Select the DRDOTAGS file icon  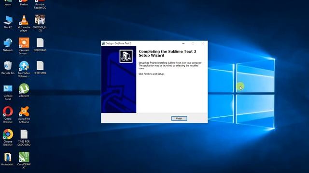click(40, 45)
